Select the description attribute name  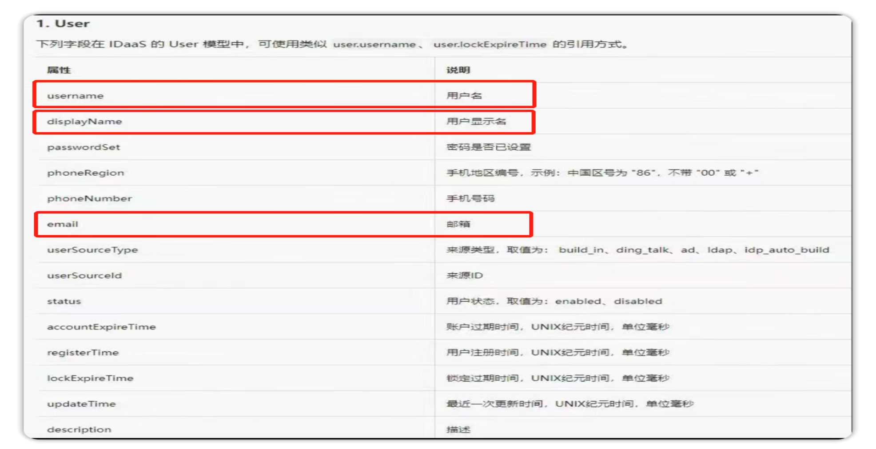(x=79, y=429)
